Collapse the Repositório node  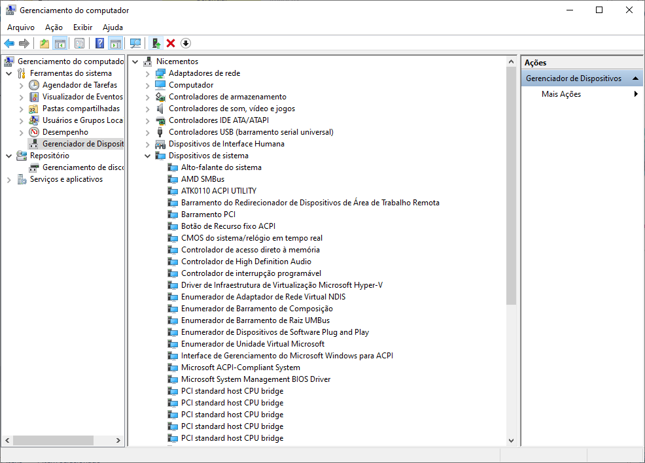point(9,156)
